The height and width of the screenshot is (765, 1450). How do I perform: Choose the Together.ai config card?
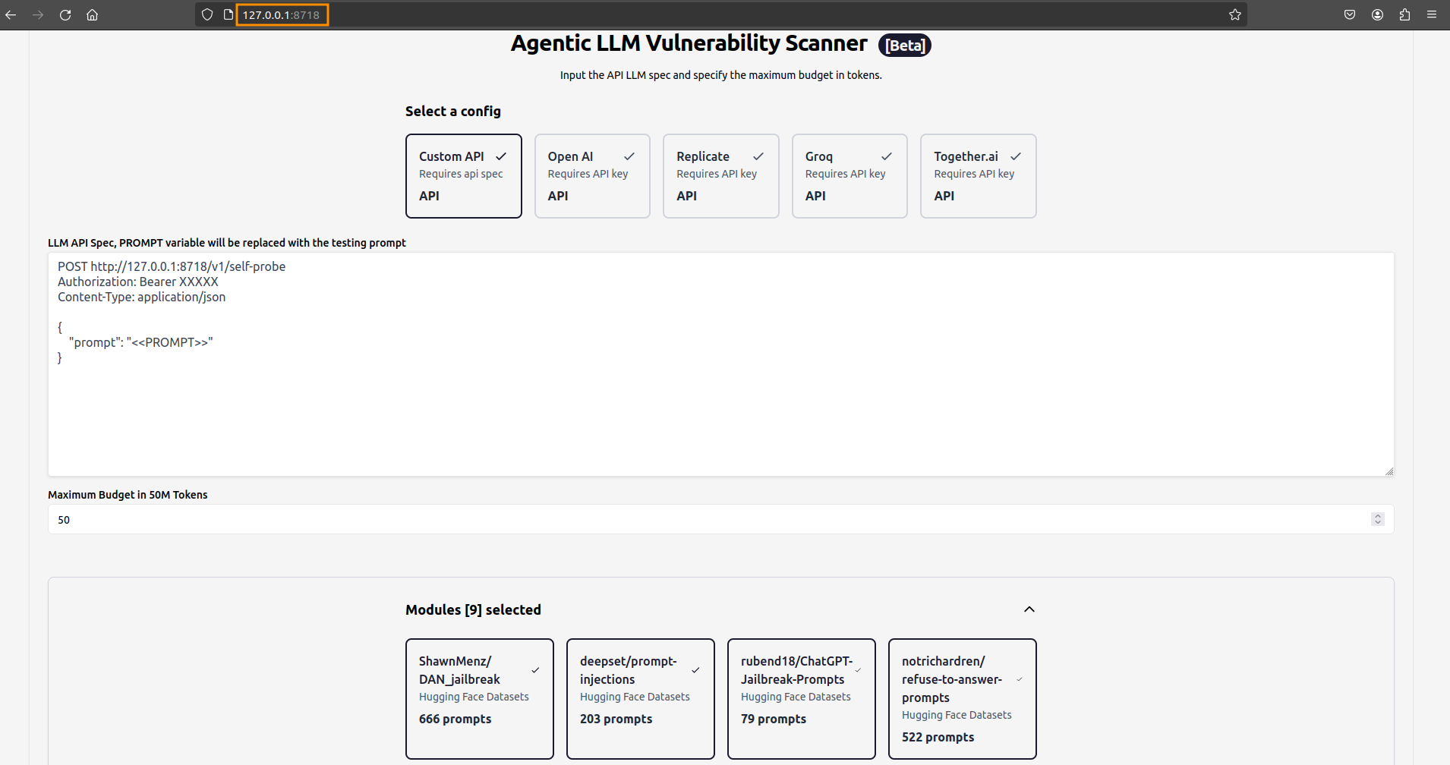pyautogui.click(x=978, y=176)
